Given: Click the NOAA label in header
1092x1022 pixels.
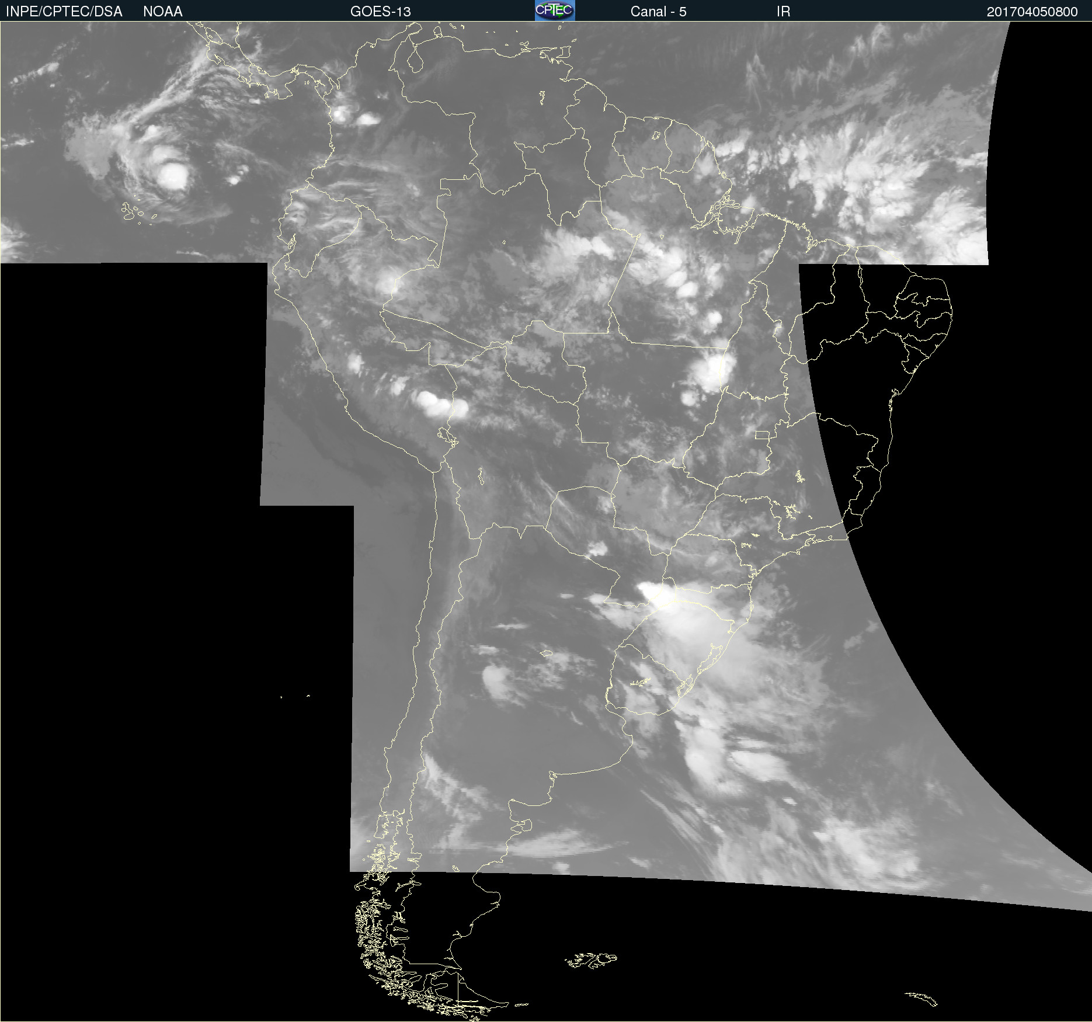Looking at the screenshot, I should 163,12.
